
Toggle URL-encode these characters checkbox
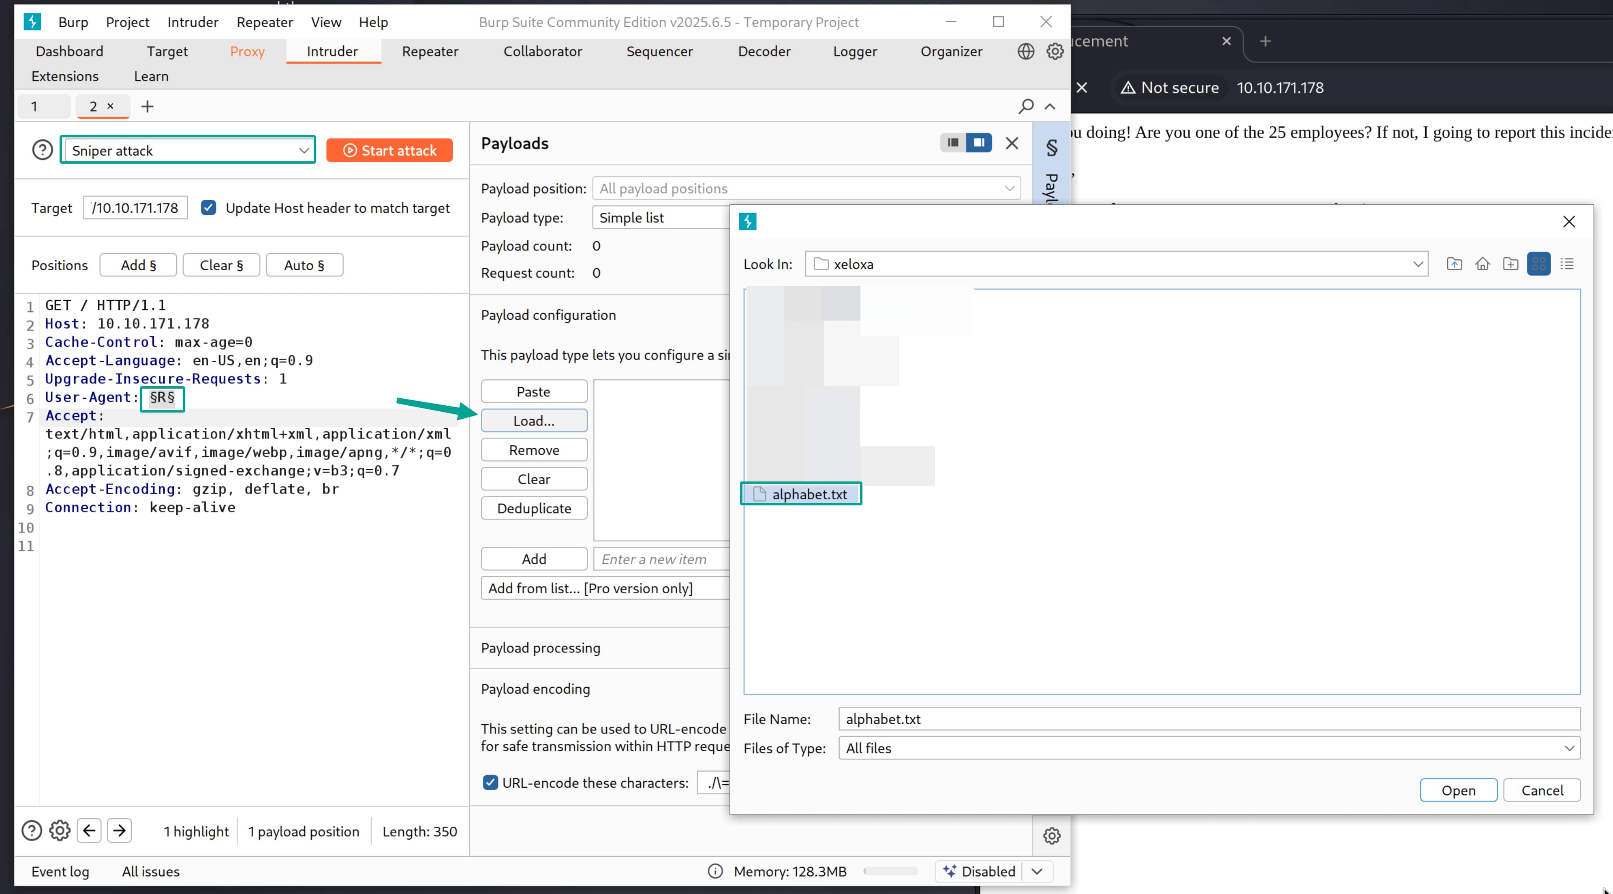point(490,783)
